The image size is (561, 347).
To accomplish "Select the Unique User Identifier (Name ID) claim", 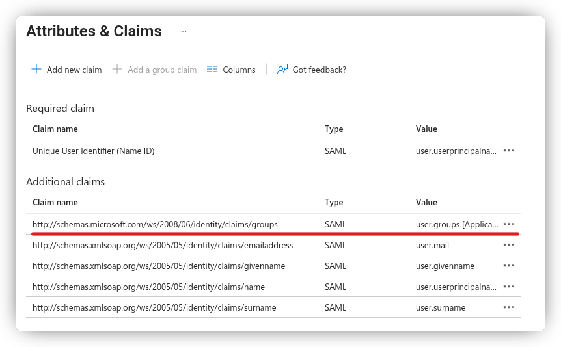I will pos(93,151).
